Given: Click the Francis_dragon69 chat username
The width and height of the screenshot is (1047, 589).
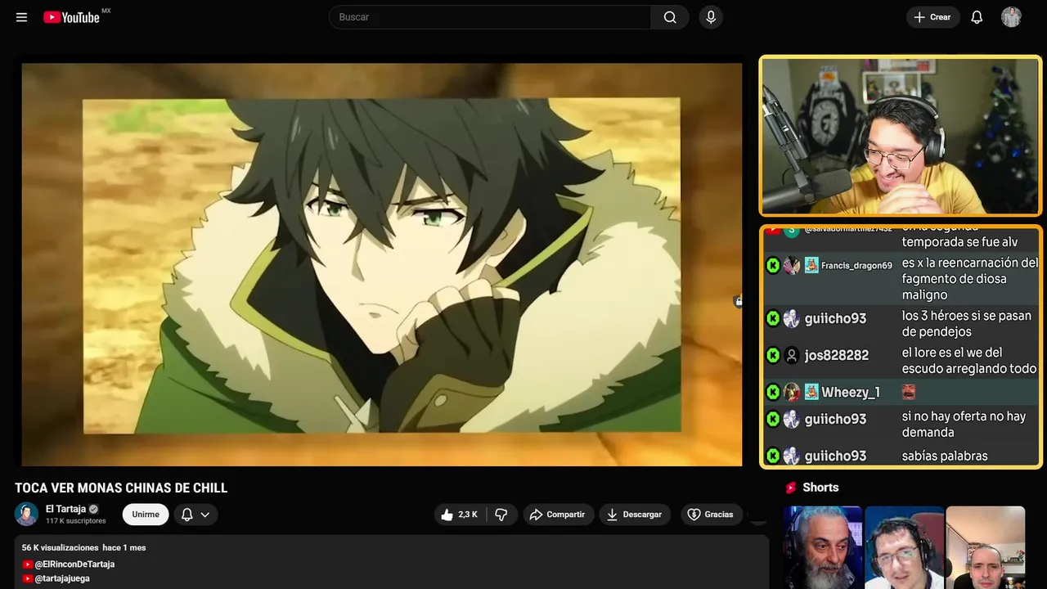Looking at the screenshot, I should click(856, 266).
